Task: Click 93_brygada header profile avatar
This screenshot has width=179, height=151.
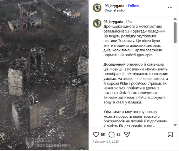Action: pos(97,8)
